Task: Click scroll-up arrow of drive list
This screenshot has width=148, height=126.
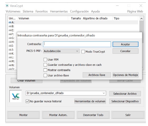Action: pyautogui.click(x=141, y=19)
